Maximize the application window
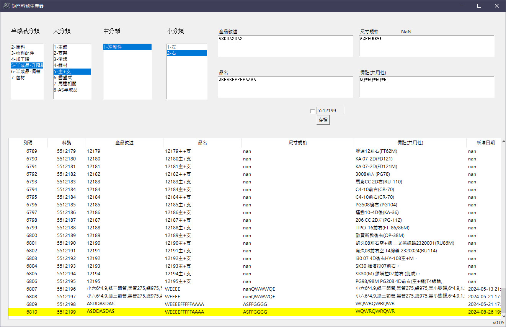This screenshot has height=327, width=506. click(x=479, y=6)
